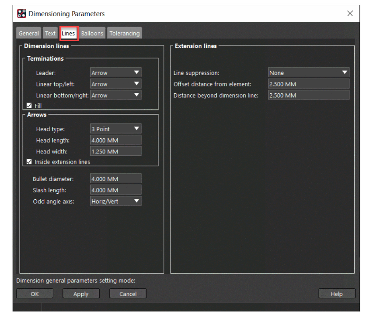Click the Extension lines group heading
The height and width of the screenshot is (318, 366).
(196, 46)
